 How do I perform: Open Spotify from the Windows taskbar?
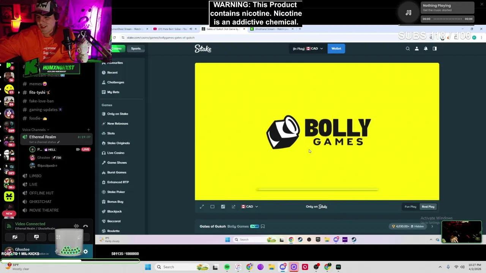[x=227, y=267]
